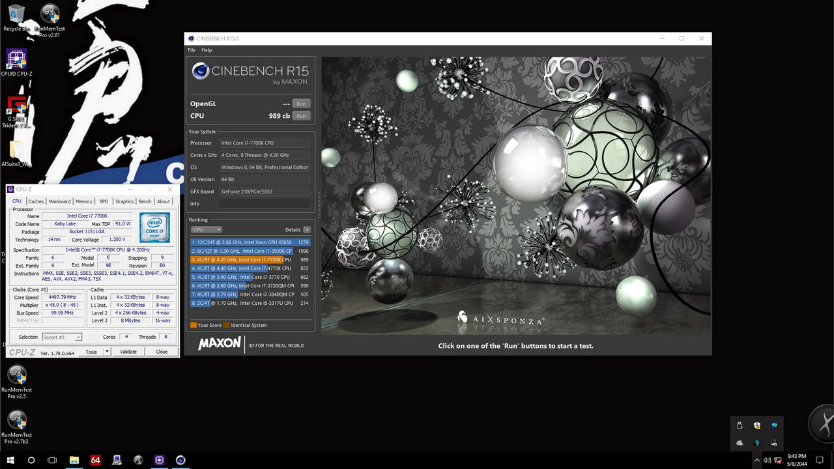Click the MAXON logo in Cinebench
834x469 pixels.
click(x=220, y=343)
